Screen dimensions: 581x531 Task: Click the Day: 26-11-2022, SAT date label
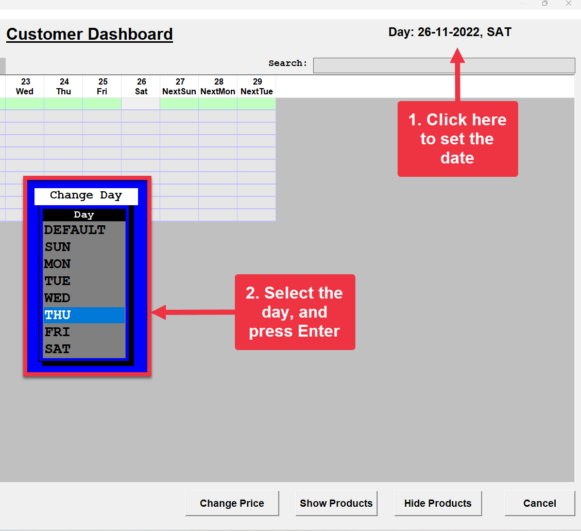[x=450, y=32]
